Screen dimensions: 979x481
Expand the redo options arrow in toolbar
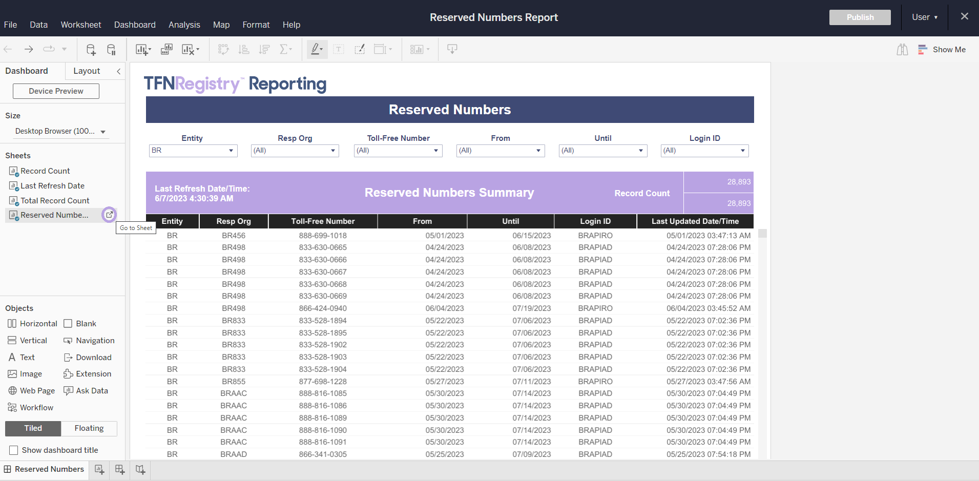64,49
